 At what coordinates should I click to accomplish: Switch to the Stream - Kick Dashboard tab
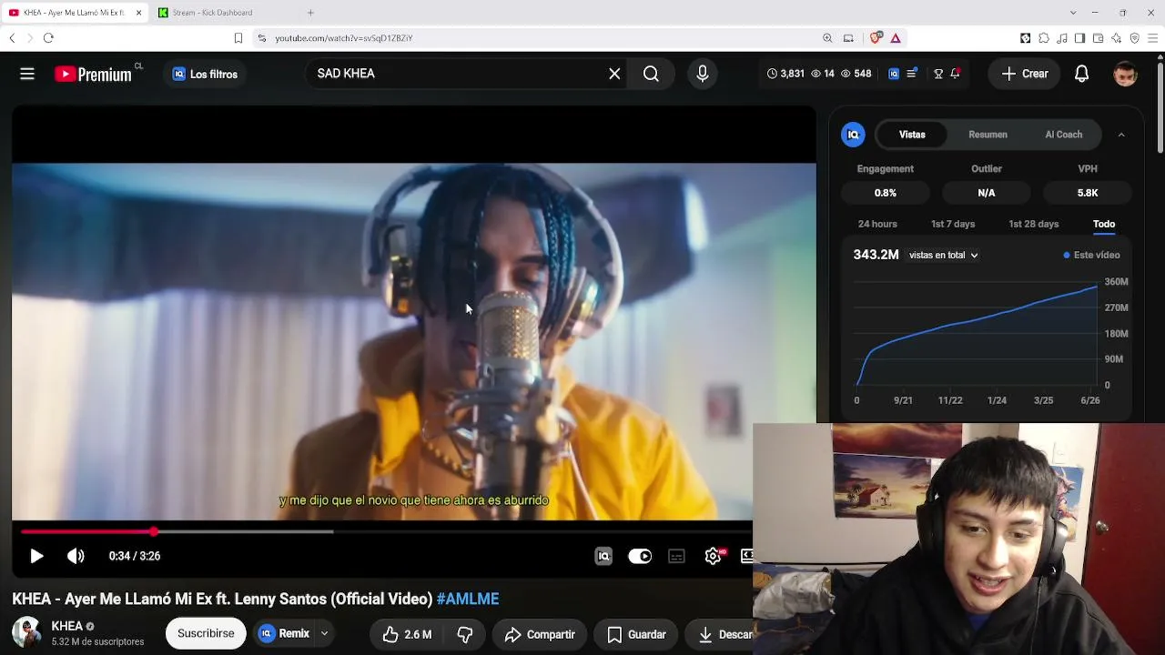pyautogui.click(x=223, y=13)
